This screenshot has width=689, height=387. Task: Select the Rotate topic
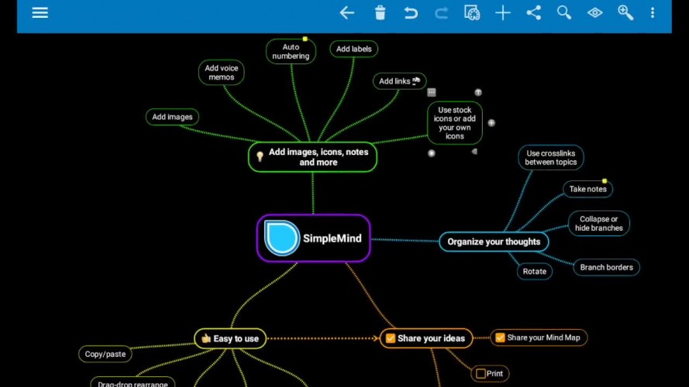tap(534, 271)
